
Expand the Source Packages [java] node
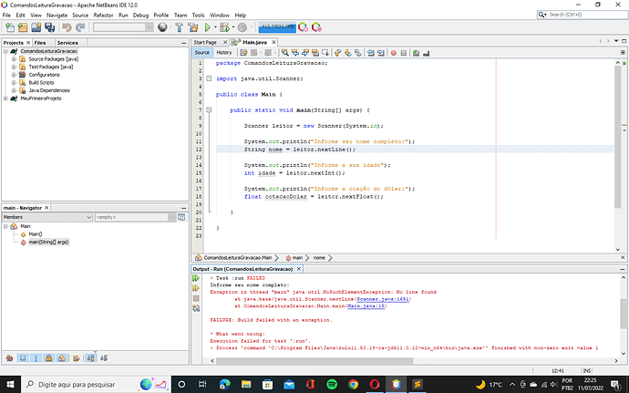[14, 59]
